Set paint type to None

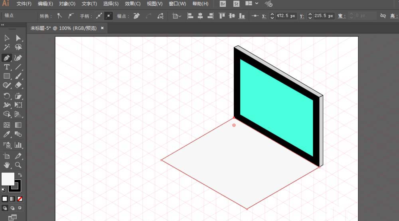pyautogui.click(x=20, y=199)
